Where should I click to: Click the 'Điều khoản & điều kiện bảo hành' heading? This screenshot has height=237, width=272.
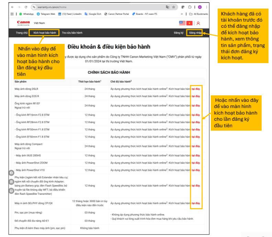(x=109, y=47)
